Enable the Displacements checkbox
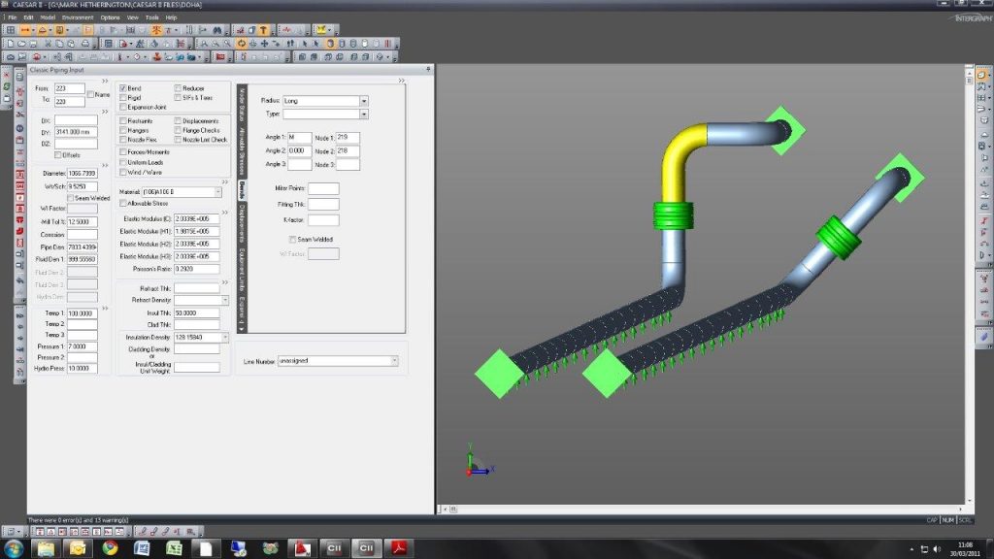994x559 pixels. click(179, 120)
